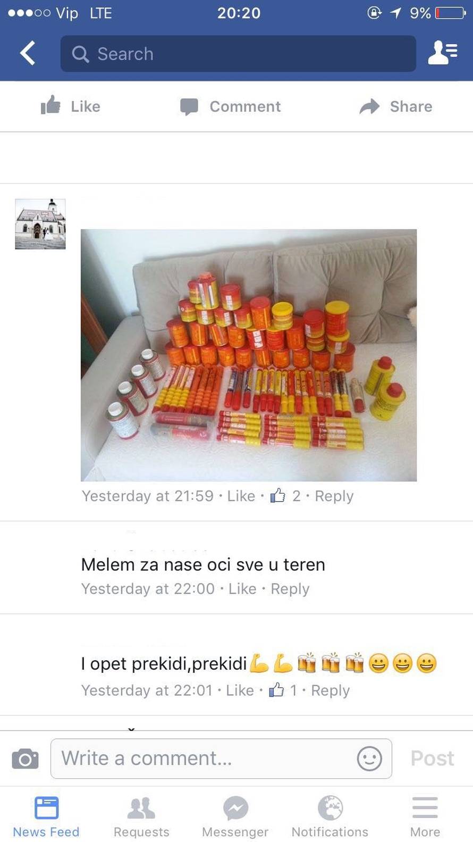View the like count on 22:01 comment

[x=283, y=690]
